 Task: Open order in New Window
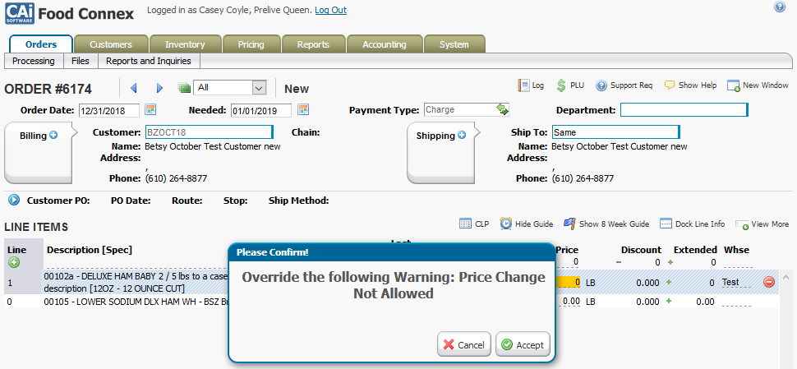(758, 85)
